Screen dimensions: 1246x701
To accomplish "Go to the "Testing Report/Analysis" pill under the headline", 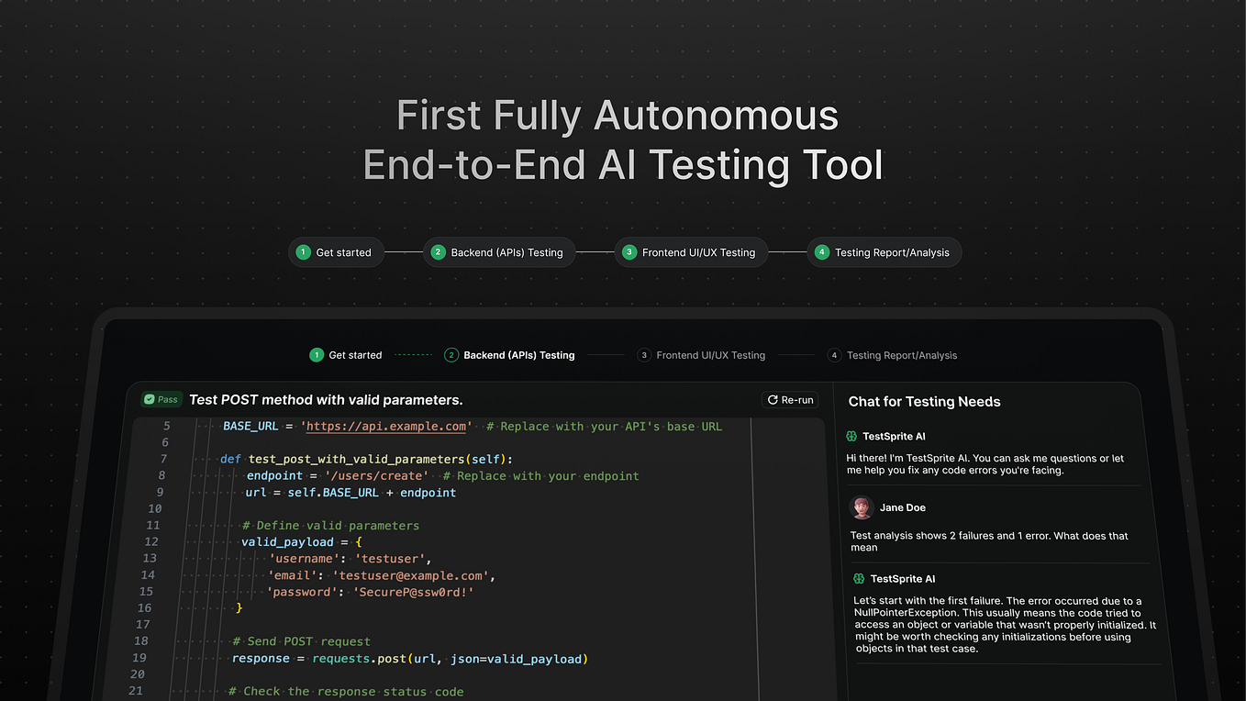I will (x=884, y=252).
